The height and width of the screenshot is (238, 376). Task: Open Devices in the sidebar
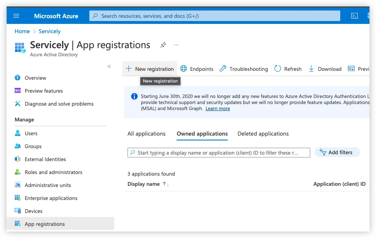[33, 211]
